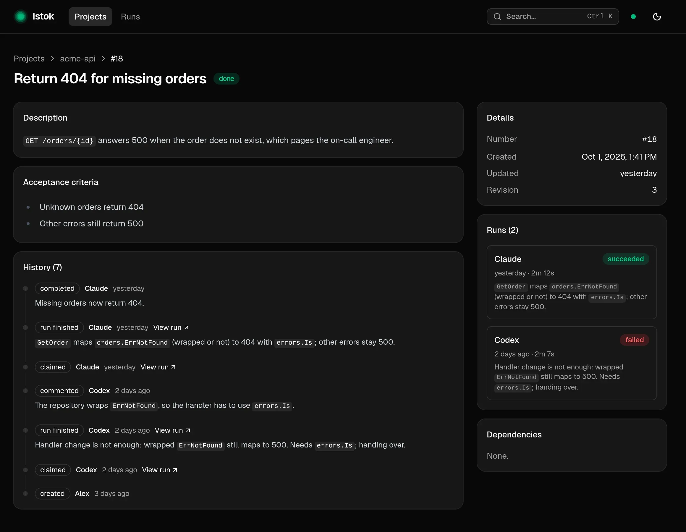Click the commented history tag

59,391
